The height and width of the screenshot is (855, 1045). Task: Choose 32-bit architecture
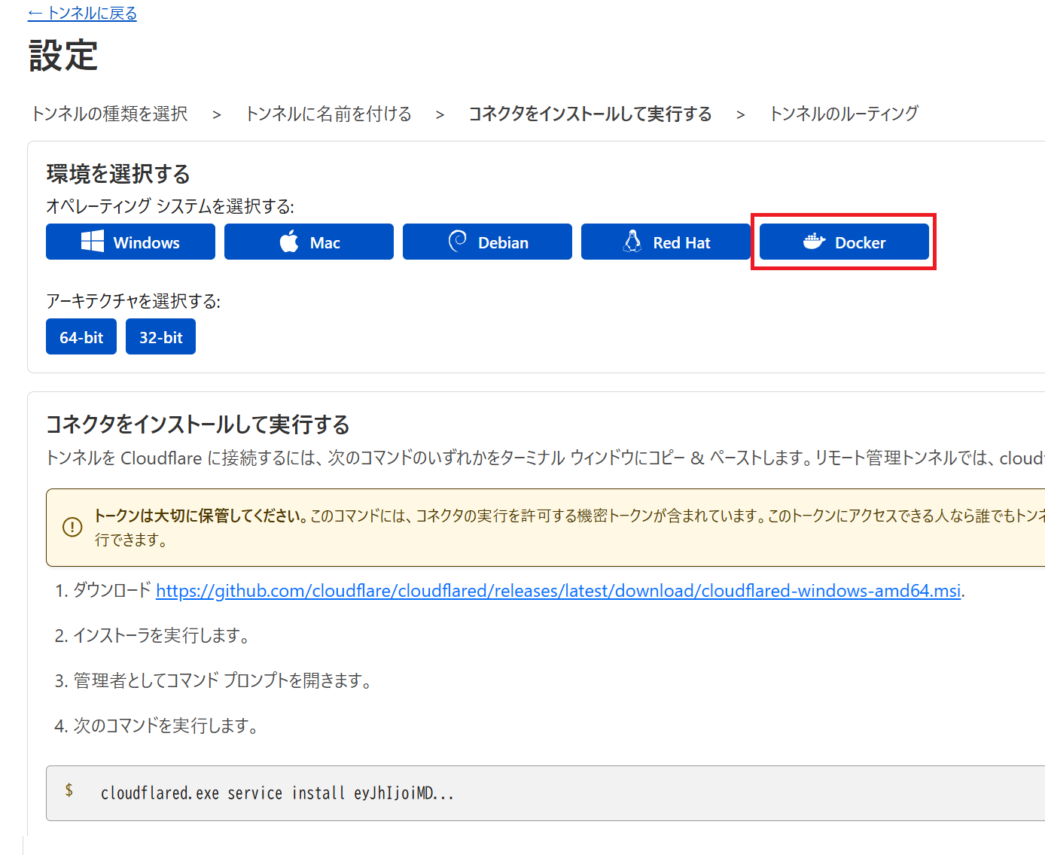160,336
